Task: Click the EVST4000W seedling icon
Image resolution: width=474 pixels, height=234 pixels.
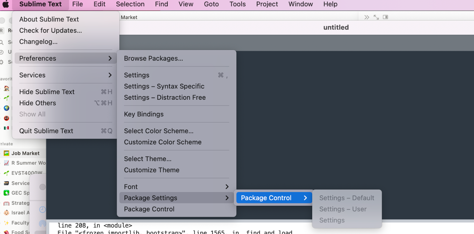Action: click(7, 173)
